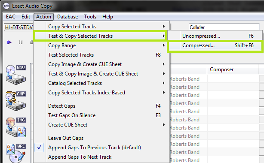Open the Database menu
264x163 pixels.
point(68,17)
